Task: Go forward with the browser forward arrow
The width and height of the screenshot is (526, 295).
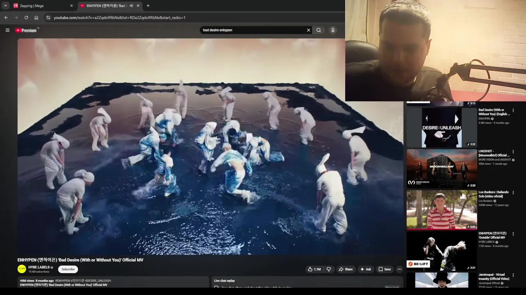Action: coord(16,18)
